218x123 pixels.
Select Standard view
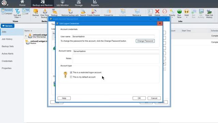(7, 10)
